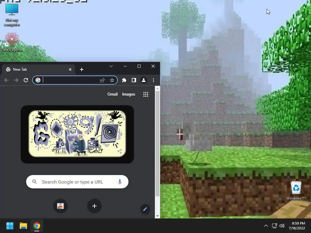This screenshot has height=233, width=311.
Task: Open the clock showing 8:59 PM
Action: [297, 226]
